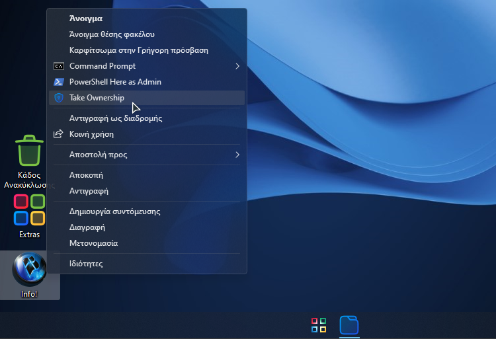Select Διαγραφή menu entry

(x=147, y=227)
